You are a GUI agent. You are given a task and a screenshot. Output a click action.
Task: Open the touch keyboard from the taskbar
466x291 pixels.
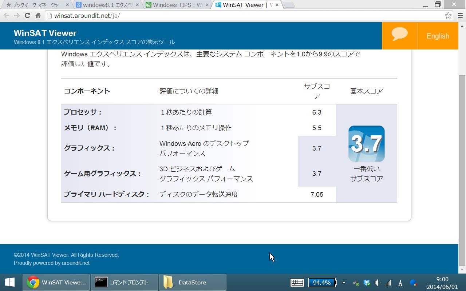[297, 282]
